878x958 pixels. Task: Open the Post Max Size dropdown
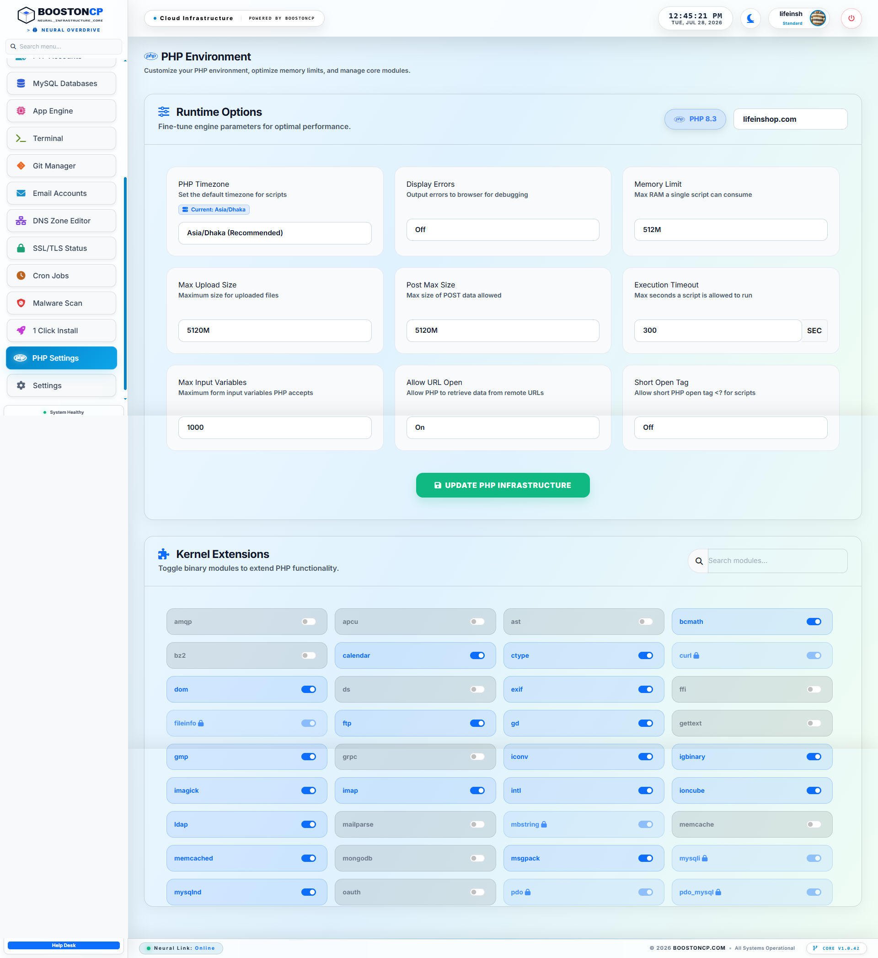click(x=503, y=330)
